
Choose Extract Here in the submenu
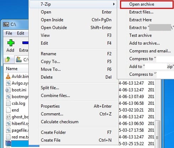(141, 20)
